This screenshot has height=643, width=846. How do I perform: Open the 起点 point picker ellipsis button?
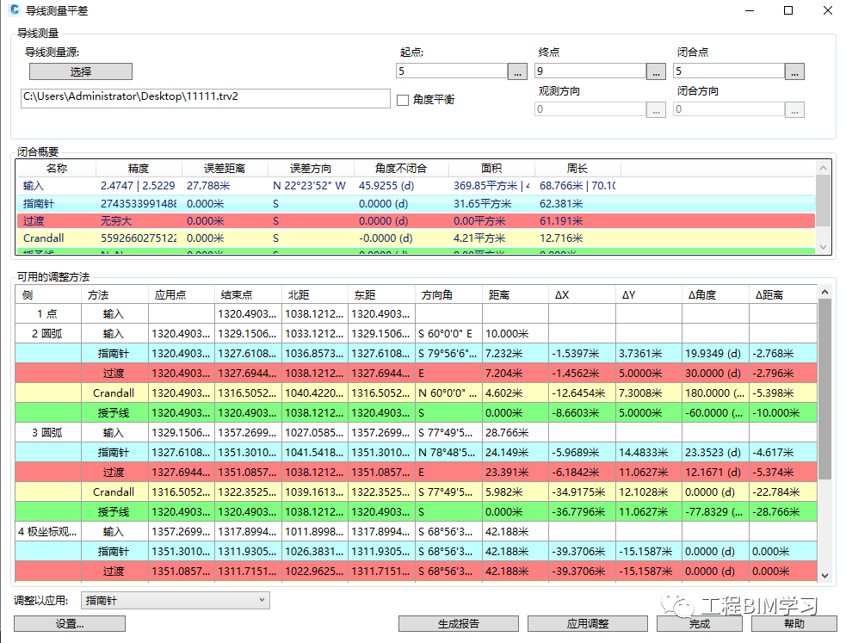coord(517,71)
